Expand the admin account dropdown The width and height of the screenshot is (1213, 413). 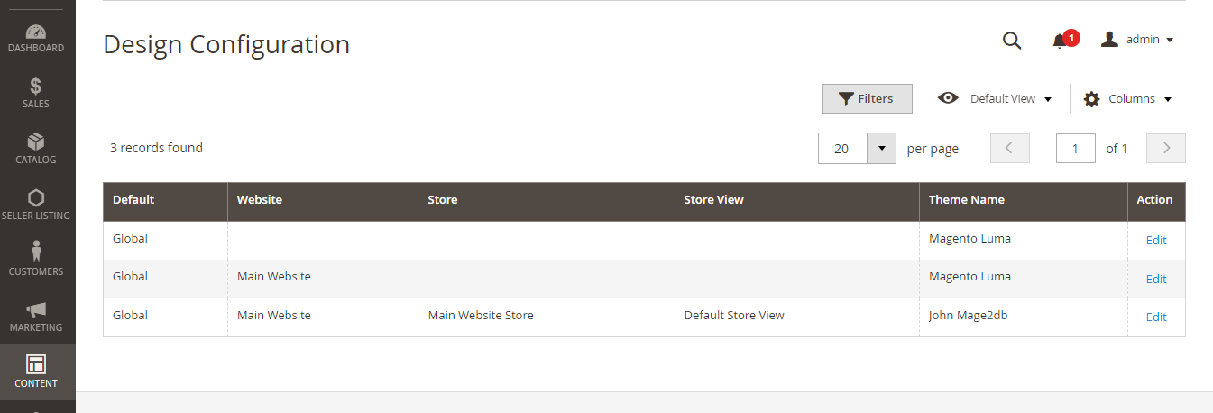[x=1137, y=40]
